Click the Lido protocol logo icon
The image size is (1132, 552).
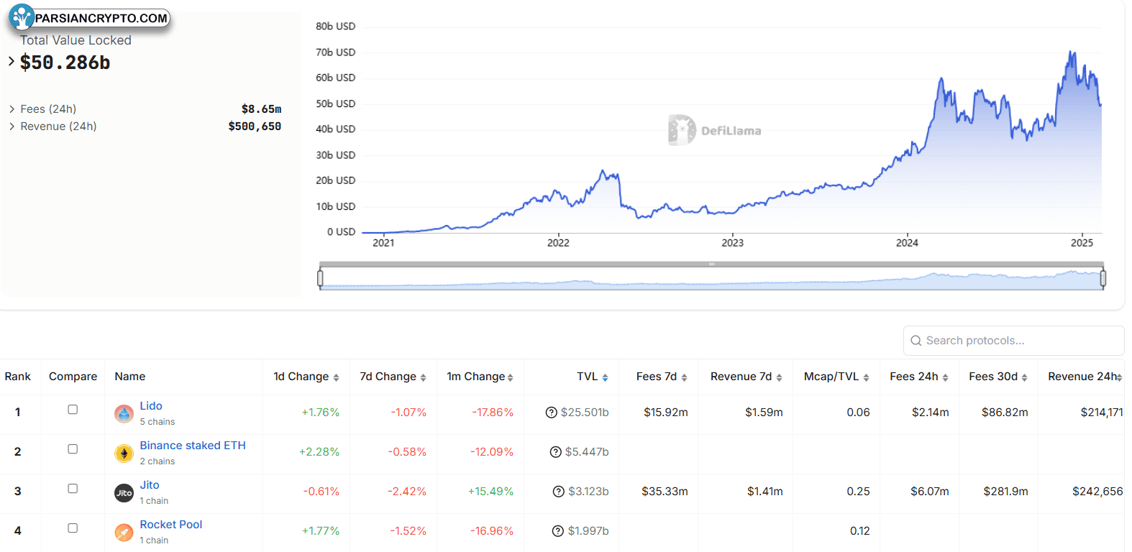tap(124, 414)
